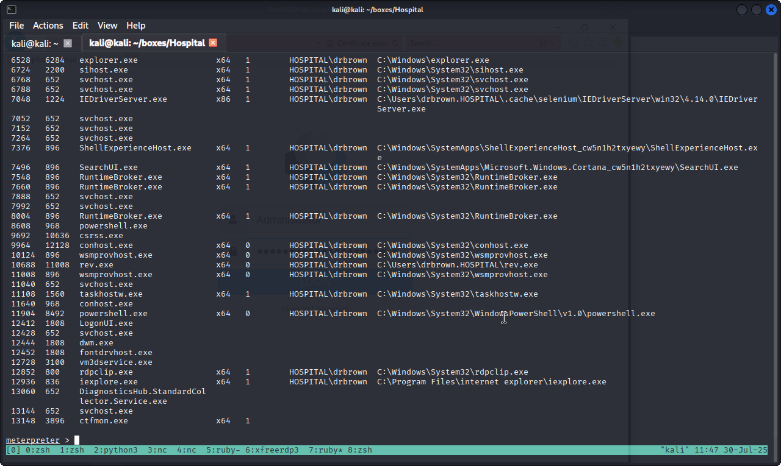The image size is (781, 466).
Task: Open the Actions menu
Action: tap(48, 26)
